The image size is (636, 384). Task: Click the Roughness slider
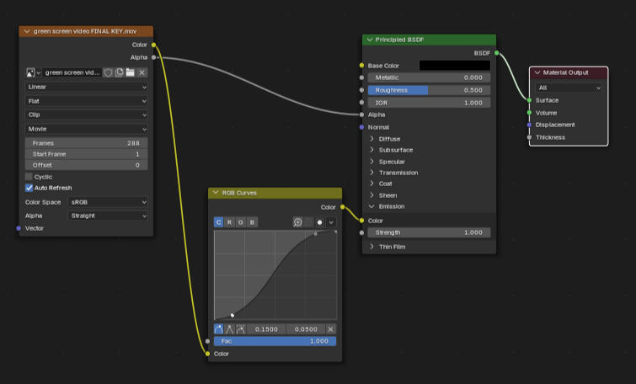(429, 90)
